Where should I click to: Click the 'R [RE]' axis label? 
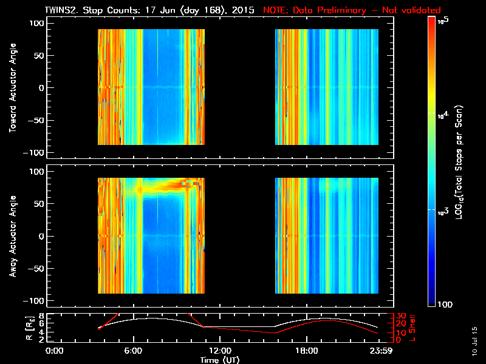[x=29, y=328]
